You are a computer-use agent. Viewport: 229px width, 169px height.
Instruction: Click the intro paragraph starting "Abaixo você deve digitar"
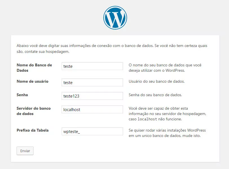point(112,49)
